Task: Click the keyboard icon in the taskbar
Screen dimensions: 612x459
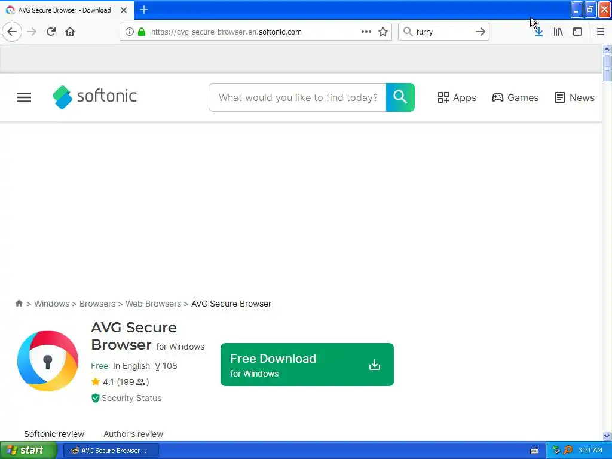Action: (534, 451)
